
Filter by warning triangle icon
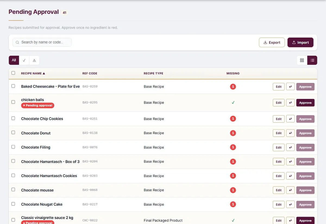(34, 60)
